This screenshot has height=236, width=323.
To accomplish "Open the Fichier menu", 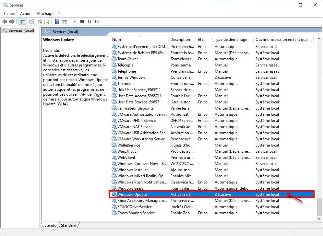I will 9,14.
